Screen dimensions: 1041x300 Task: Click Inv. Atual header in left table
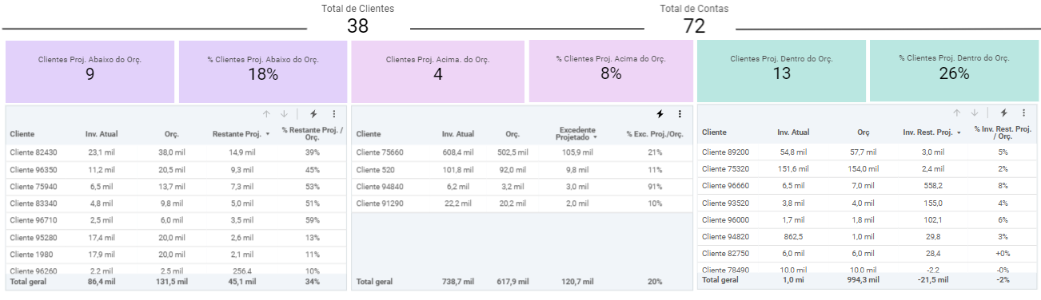[102, 134]
